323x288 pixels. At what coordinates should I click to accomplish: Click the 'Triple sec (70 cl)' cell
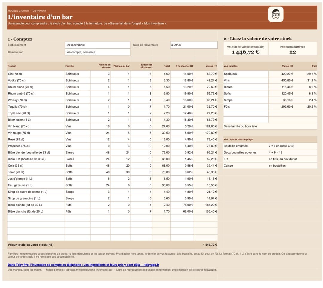(36, 113)
